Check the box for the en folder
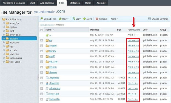The image size is (171, 103). point(42,40)
